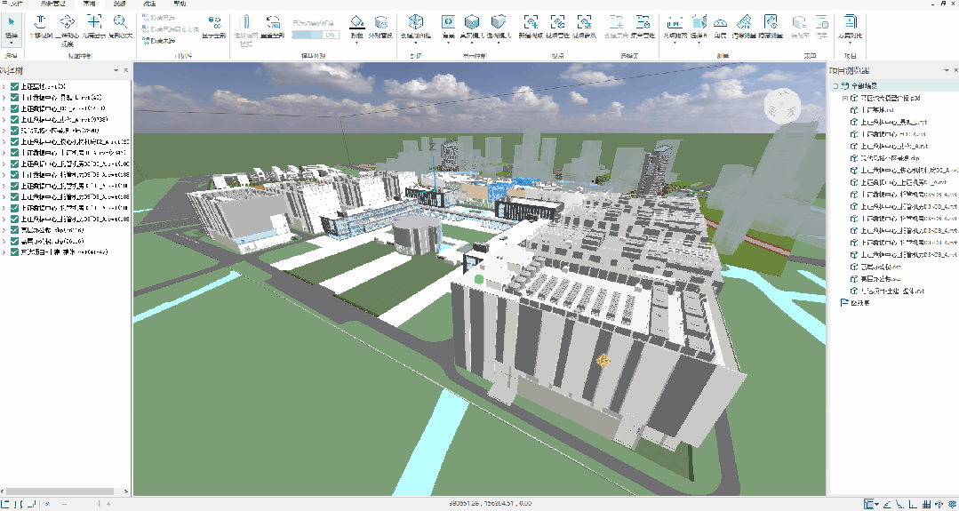The image size is (959, 511).
Task: Open the scheme comparison dropdown arrow
Action: click(851, 44)
